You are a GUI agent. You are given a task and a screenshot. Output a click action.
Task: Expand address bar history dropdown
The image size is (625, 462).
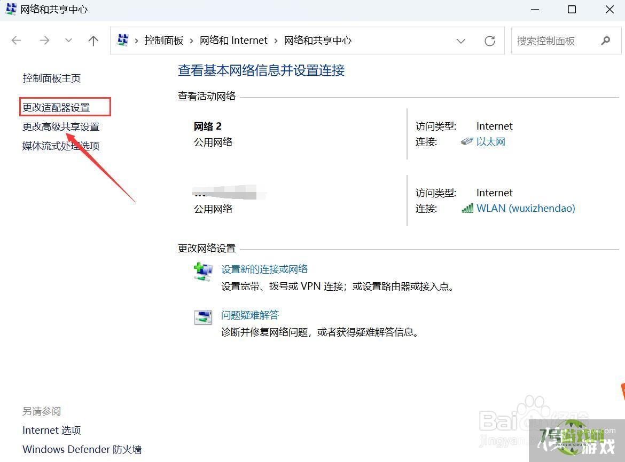[461, 41]
